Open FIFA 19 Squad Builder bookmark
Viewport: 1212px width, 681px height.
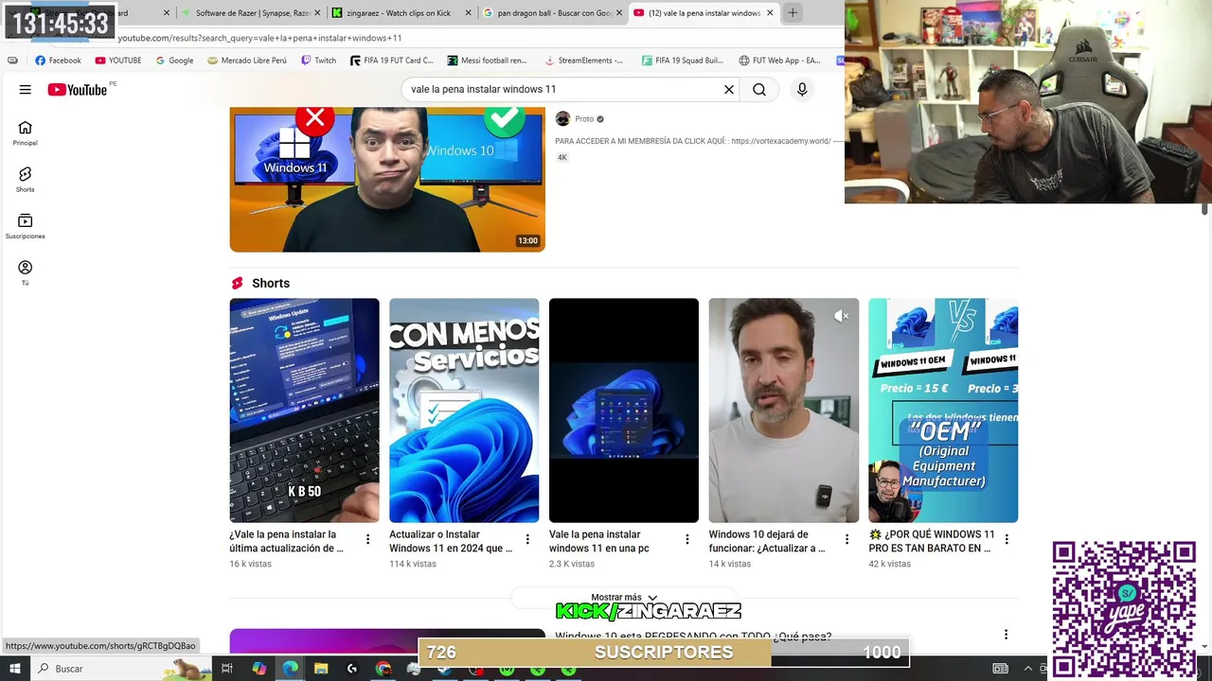point(682,61)
